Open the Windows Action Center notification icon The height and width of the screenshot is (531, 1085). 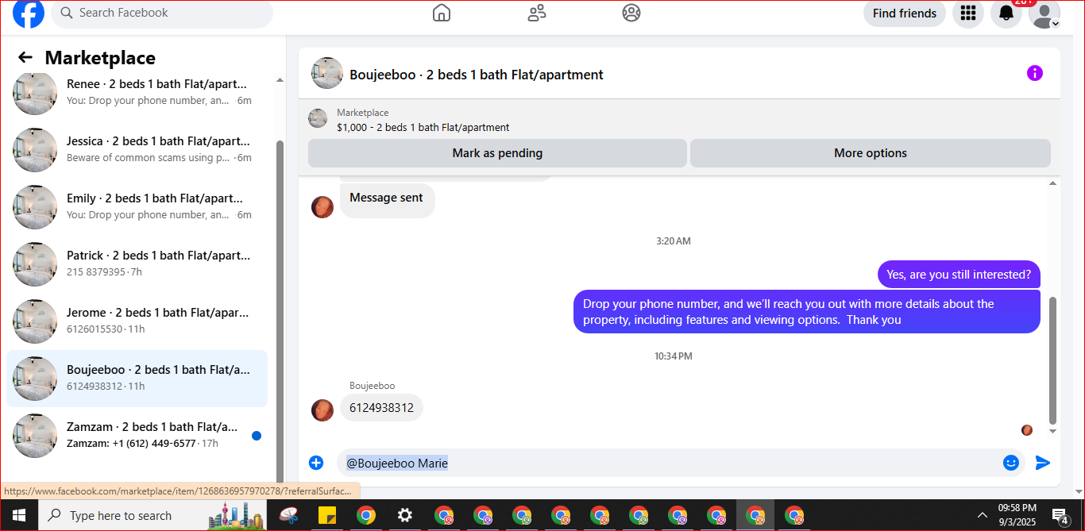tap(1060, 516)
